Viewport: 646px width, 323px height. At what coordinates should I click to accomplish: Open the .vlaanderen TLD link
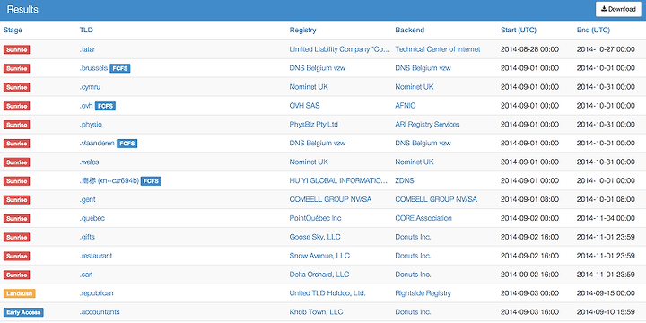[97, 144]
